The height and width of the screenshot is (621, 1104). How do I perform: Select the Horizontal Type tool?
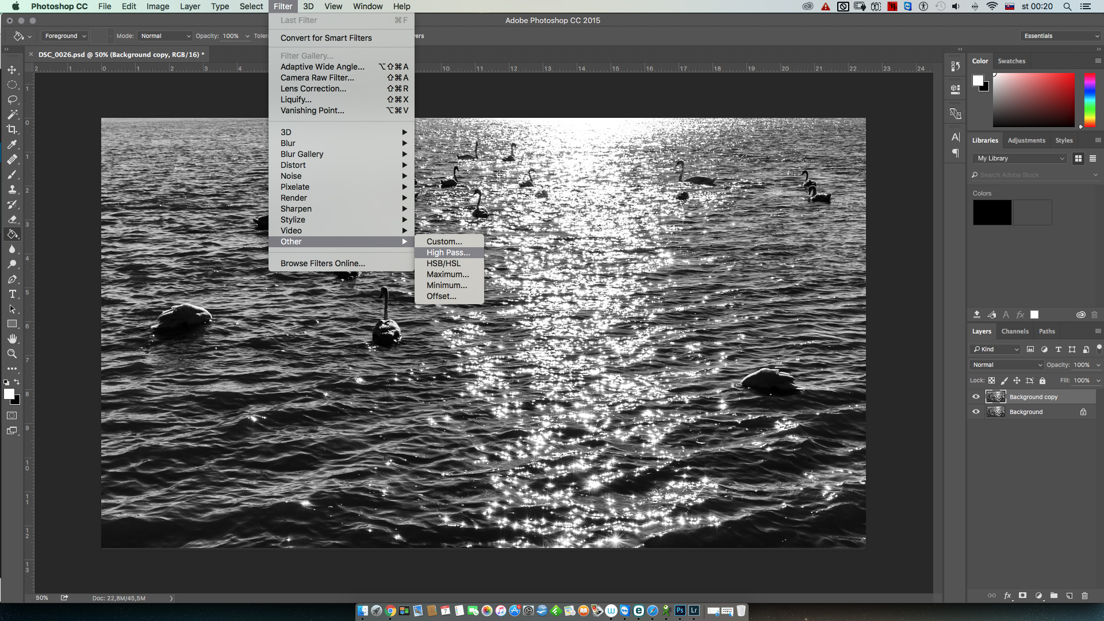pos(12,294)
